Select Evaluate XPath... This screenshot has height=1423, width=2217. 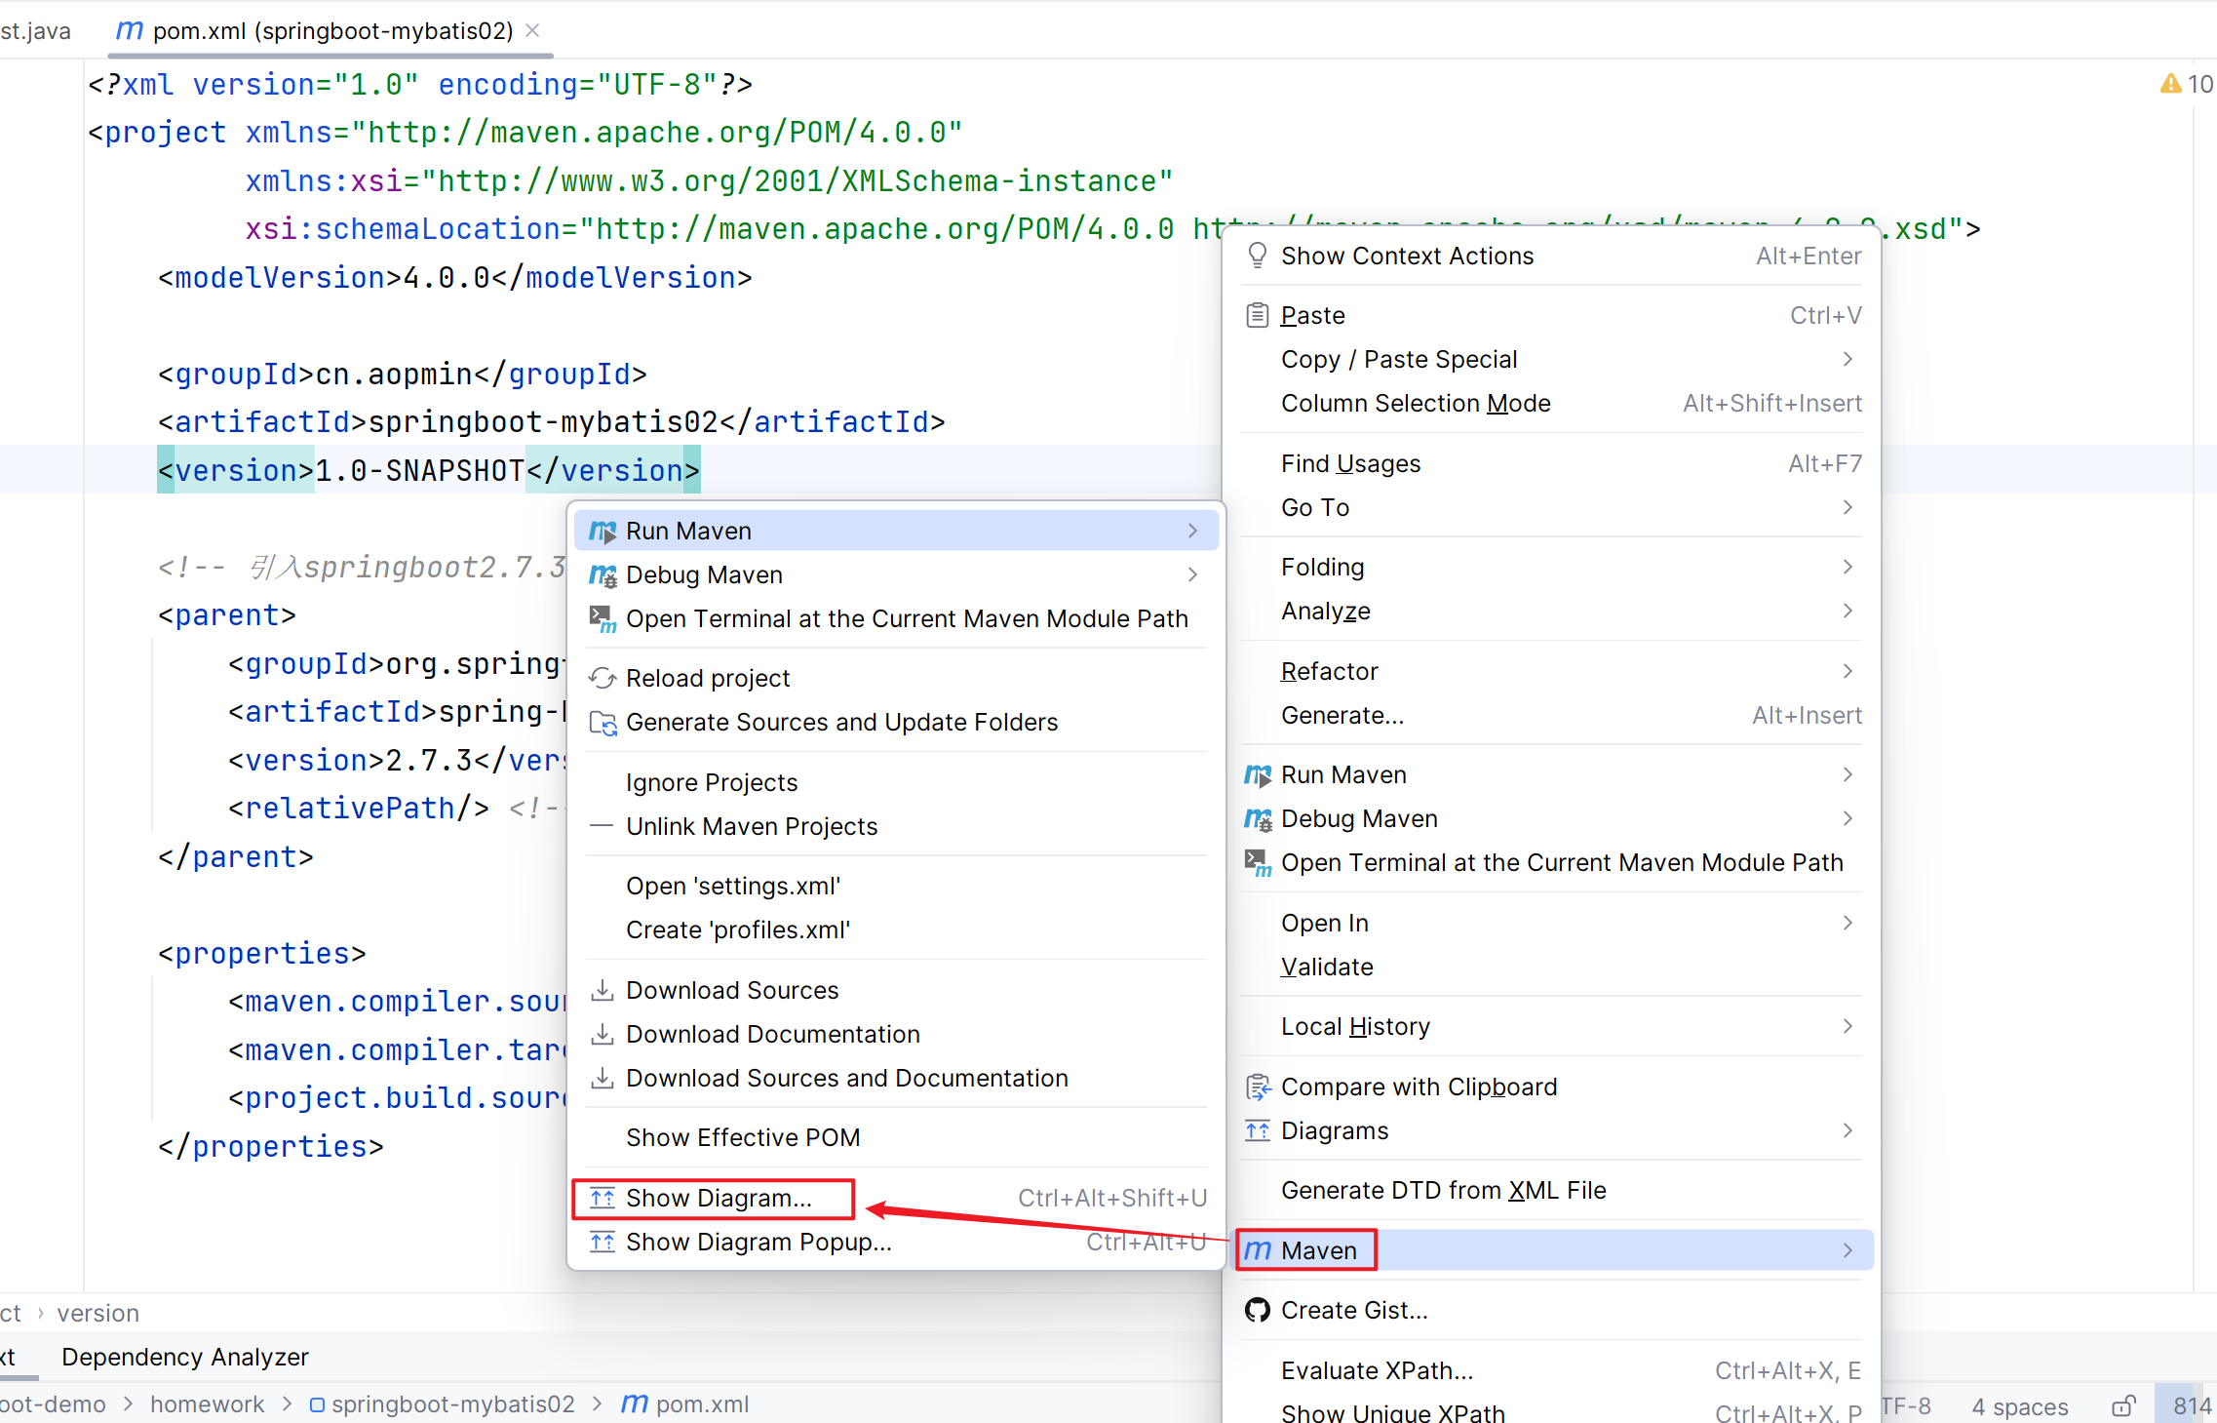(1551, 1371)
